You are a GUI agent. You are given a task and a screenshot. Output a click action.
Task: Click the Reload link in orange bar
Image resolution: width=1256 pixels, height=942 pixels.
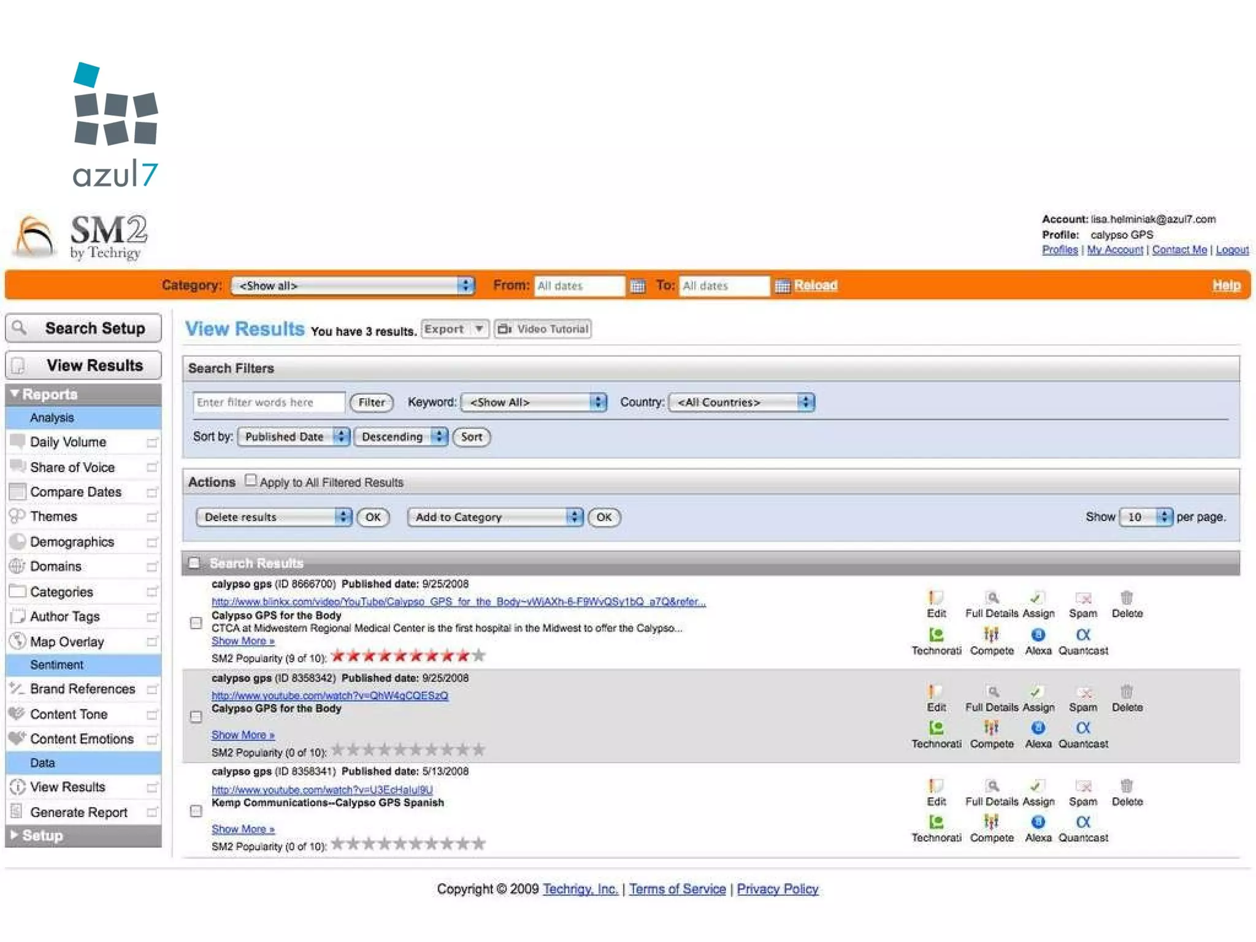point(815,286)
